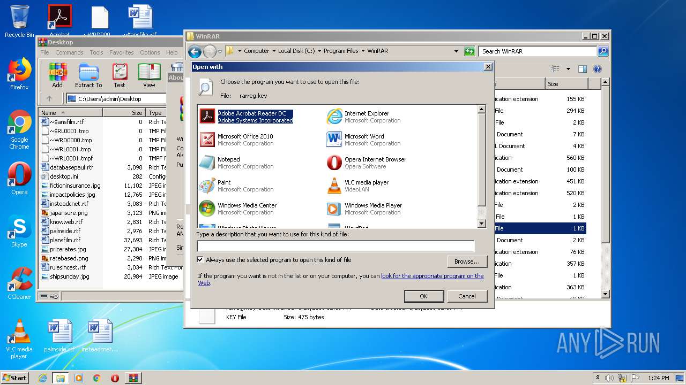Image resolution: width=686 pixels, height=385 pixels.
Task: Open the File menu in WinRAR
Action: [x=44, y=52]
